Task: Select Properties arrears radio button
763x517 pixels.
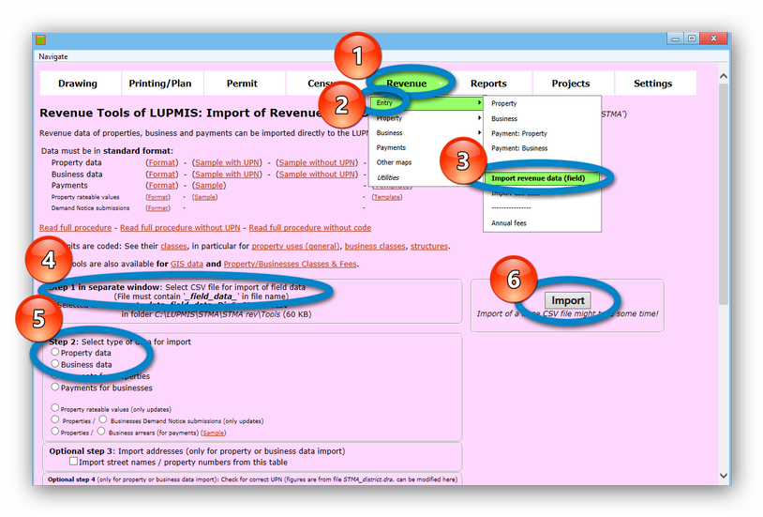Action: (55, 432)
